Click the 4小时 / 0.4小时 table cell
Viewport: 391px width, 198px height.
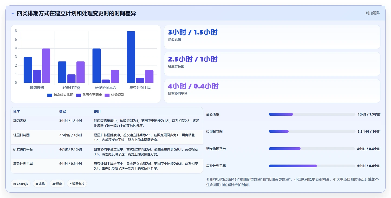pos(71,149)
